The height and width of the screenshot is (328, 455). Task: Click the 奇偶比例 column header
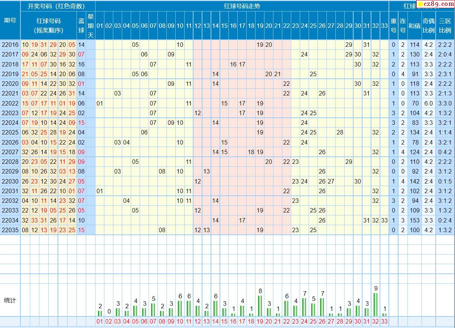point(428,25)
